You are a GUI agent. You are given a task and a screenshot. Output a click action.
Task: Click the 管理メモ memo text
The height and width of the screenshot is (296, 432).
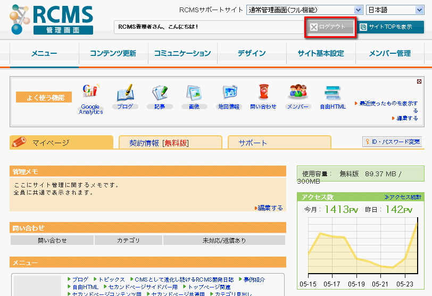[x=67, y=188]
